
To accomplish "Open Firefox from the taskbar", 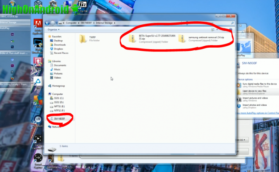I will (x=12, y=78).
